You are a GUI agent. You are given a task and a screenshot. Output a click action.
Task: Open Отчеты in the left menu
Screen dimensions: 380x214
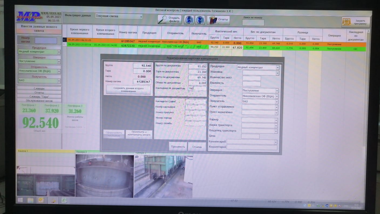pyautogui.click(x=39, y=93)
